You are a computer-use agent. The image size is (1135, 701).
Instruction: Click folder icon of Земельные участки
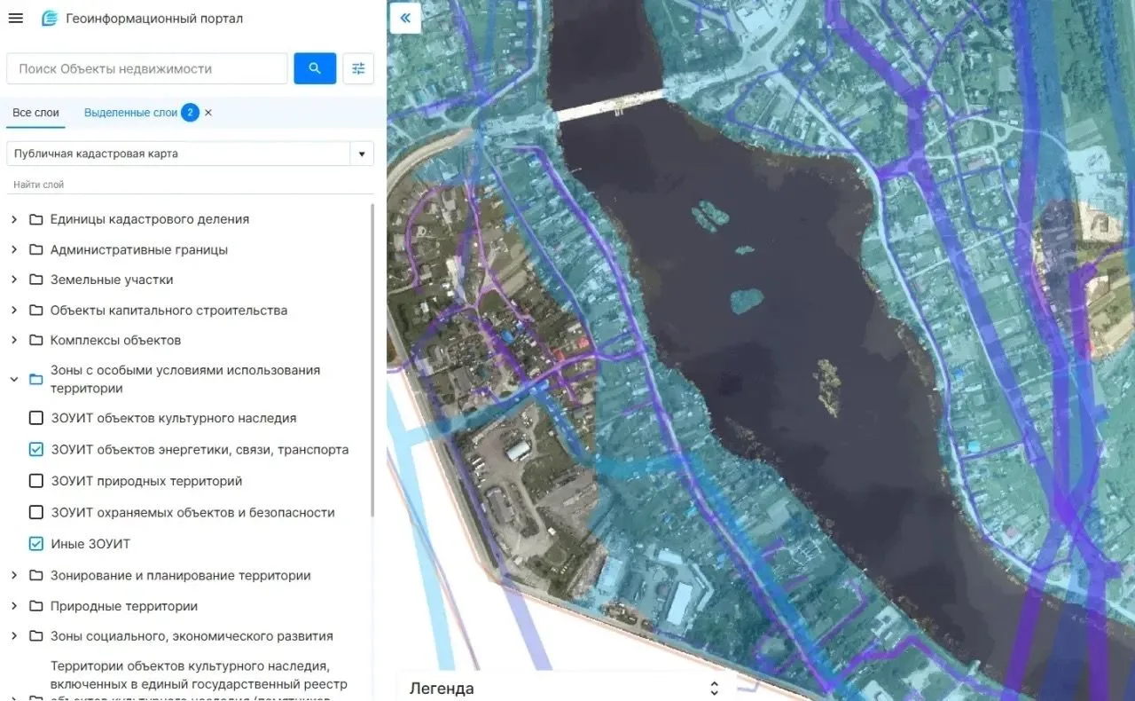pos(36,280)
